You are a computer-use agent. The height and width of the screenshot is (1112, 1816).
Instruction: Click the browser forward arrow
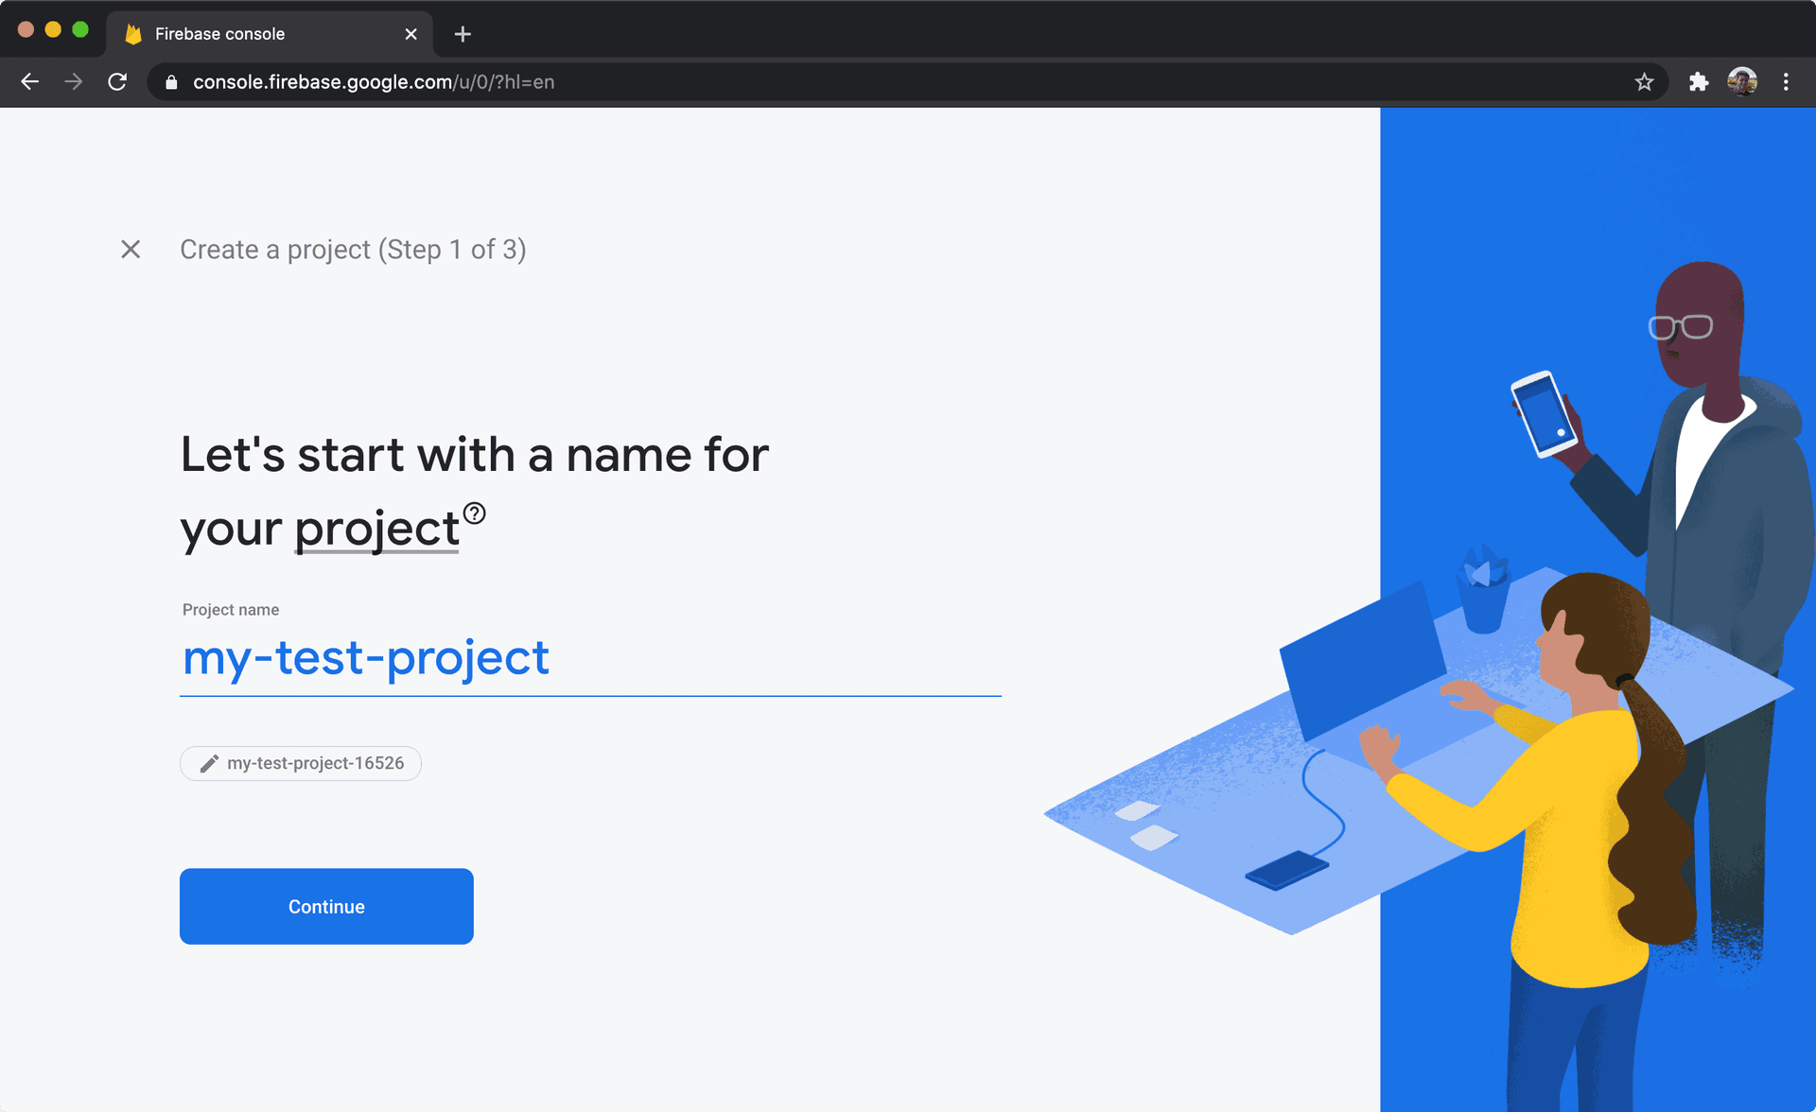73,82
